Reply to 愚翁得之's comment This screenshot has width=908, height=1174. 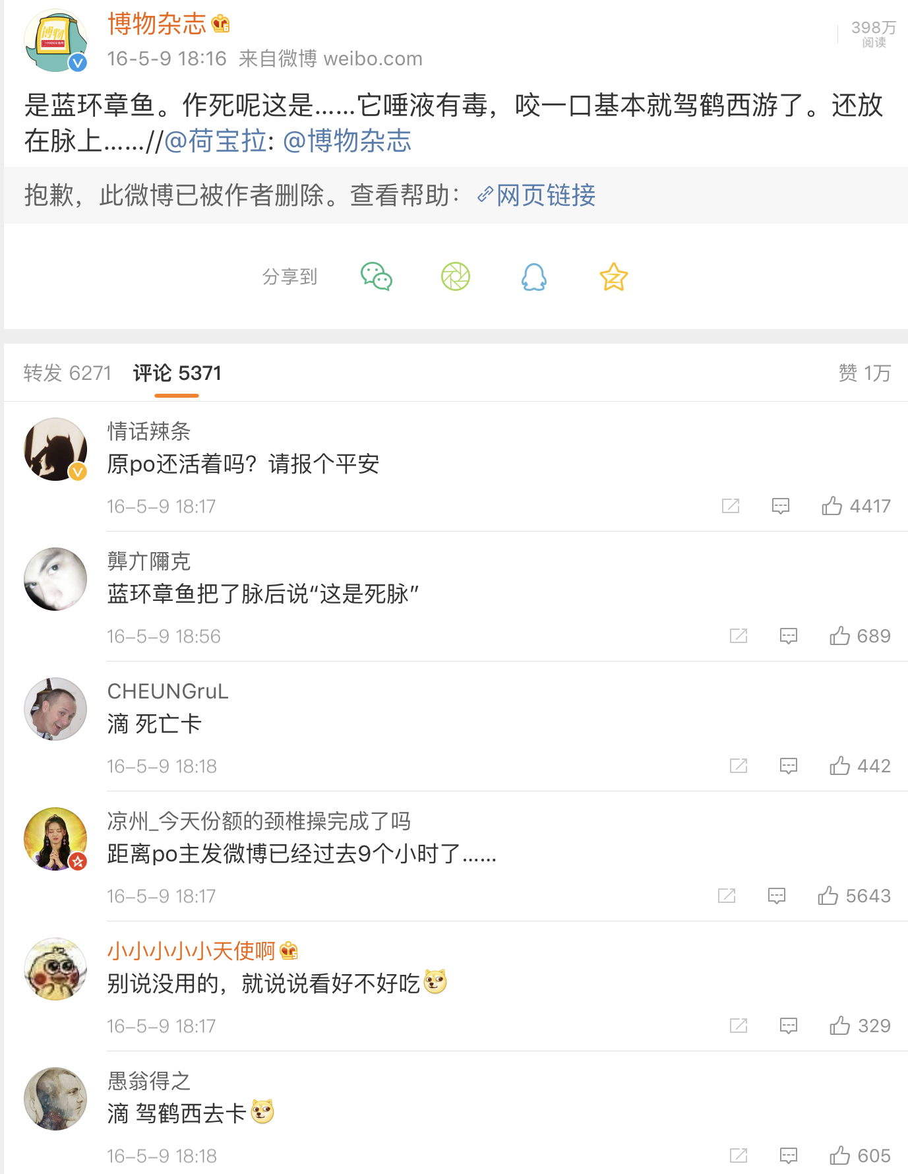[x=789, y=1156]
